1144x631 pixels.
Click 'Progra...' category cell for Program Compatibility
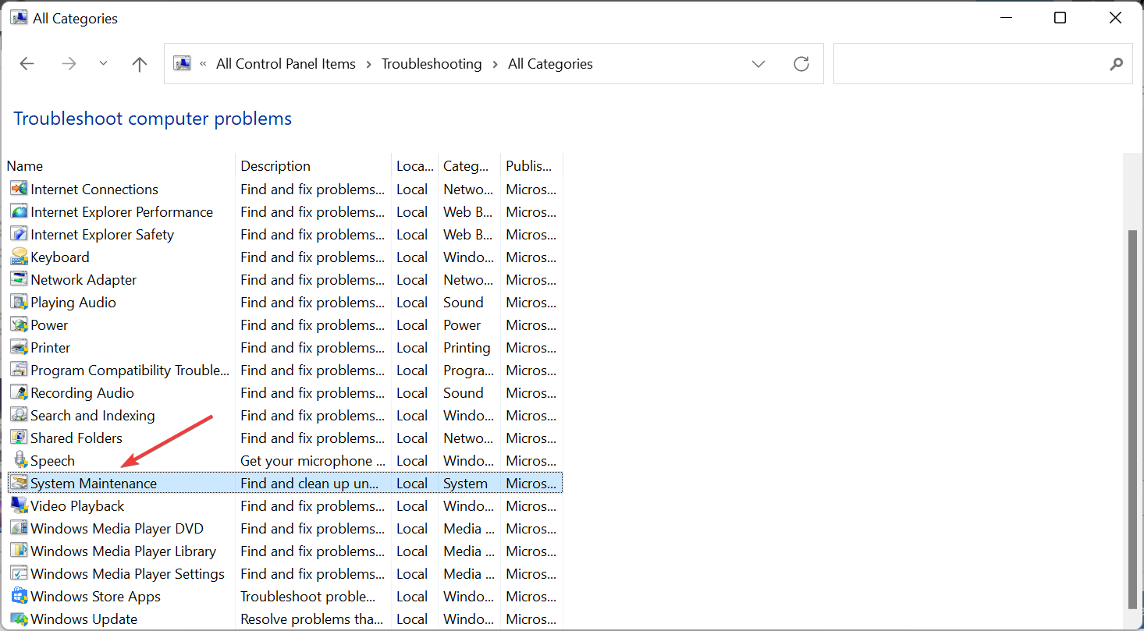(x=469, y=370)
